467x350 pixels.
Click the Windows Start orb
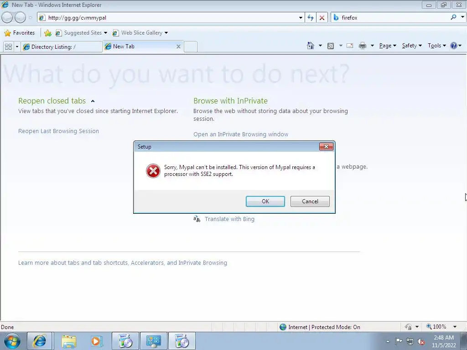[12, 341]
